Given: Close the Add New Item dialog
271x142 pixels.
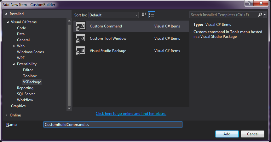Looking at the screenshot, I should pyautogui.click(x=261, y=3).
